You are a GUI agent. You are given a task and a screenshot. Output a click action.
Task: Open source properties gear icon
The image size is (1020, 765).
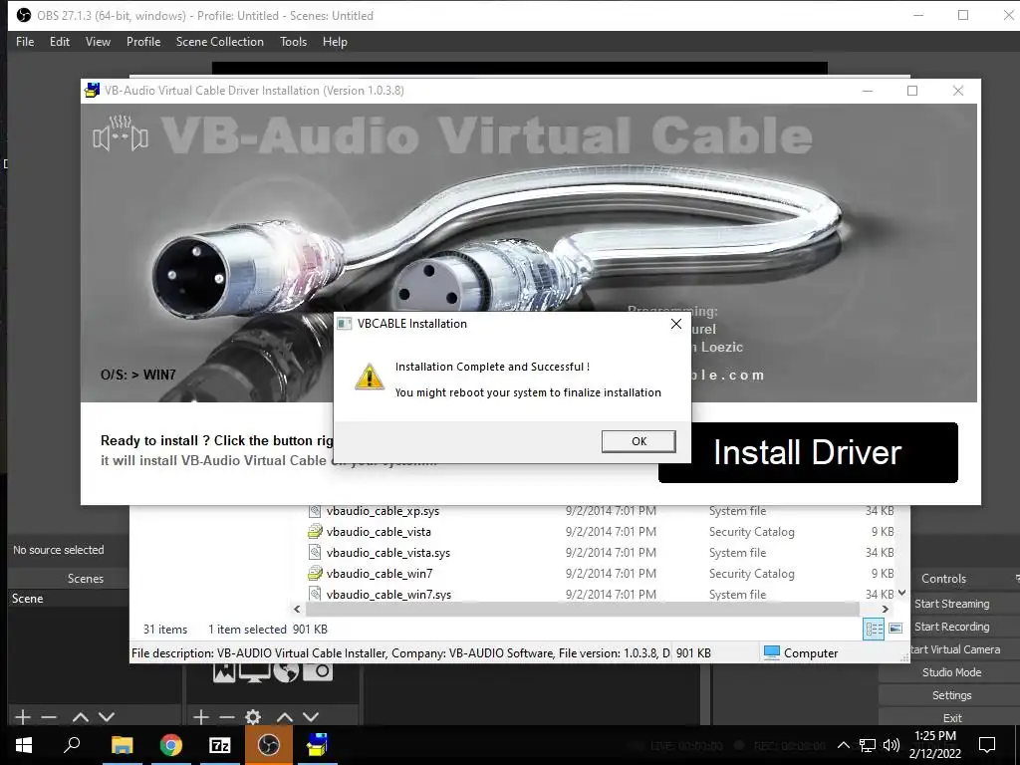click(x=253, y=717)
